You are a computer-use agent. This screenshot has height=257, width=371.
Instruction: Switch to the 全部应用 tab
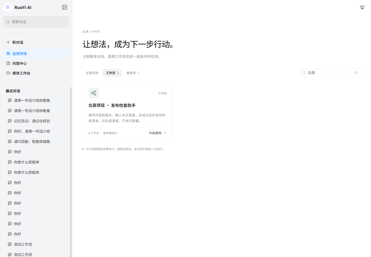(92, 73)
